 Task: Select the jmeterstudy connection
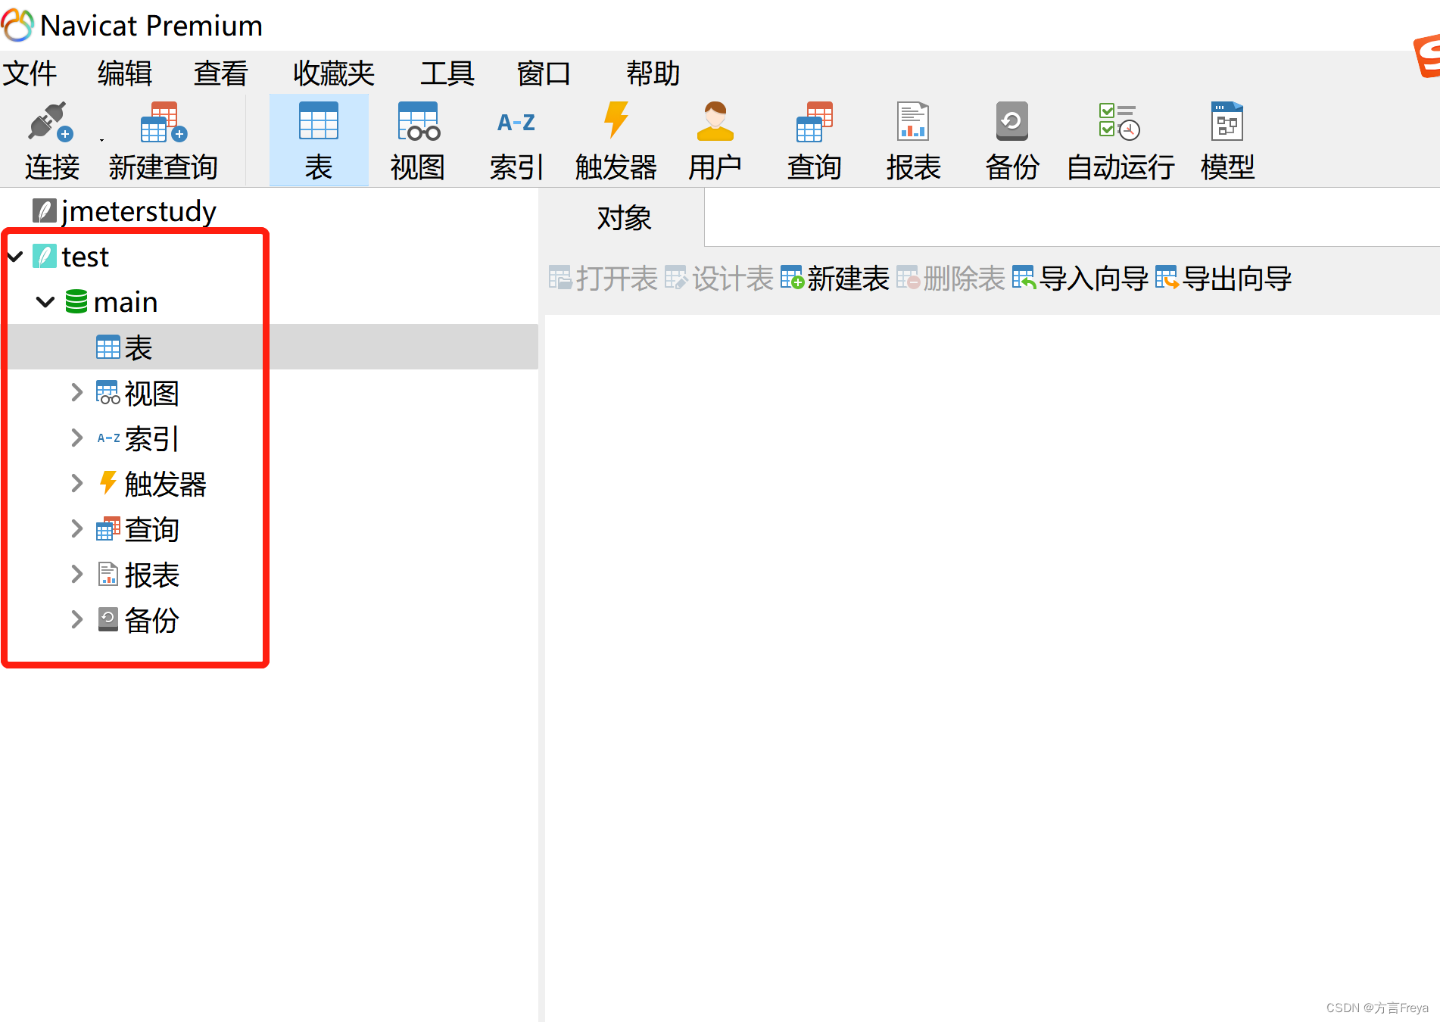137,210
